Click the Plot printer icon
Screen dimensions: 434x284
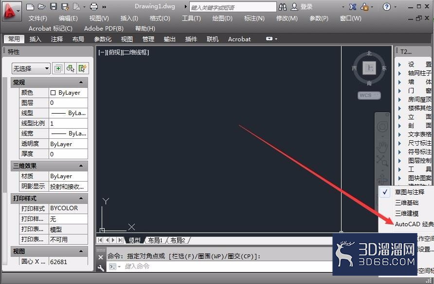(94, 7)
